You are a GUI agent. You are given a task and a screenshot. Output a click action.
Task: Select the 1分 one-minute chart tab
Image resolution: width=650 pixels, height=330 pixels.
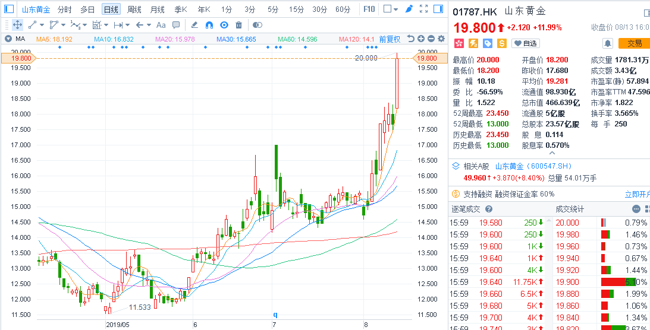pos(227,9)
